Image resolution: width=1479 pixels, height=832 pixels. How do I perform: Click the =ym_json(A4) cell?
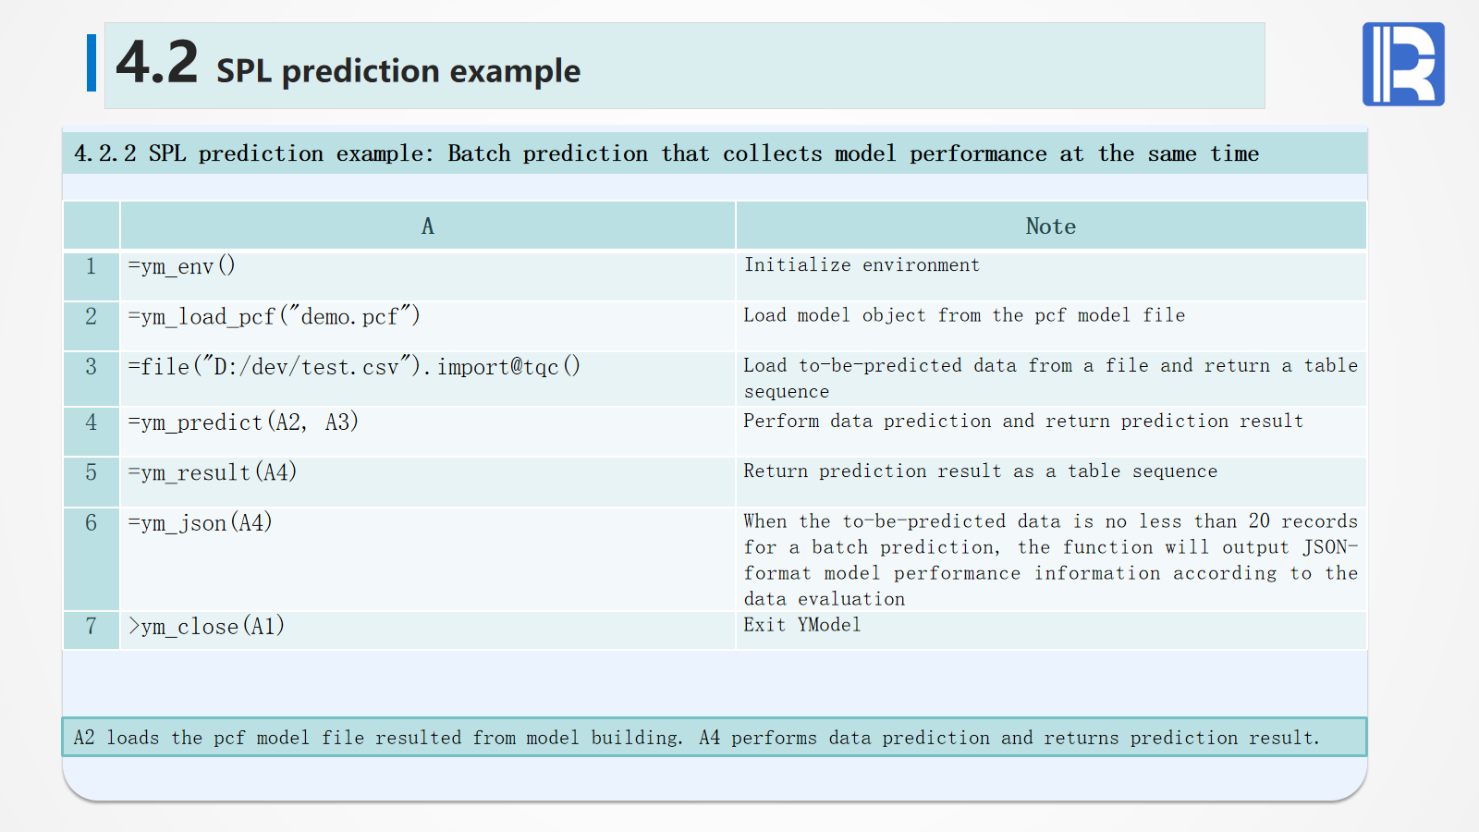tap(201, 523)
